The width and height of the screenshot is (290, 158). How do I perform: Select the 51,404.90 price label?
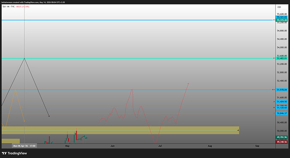(x=282, y=102)
